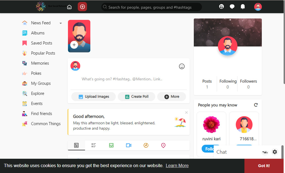Open the friend requests icon in header
Image resolution: width=285 pixels, height=173 pixels.
(x=222, y=7)
